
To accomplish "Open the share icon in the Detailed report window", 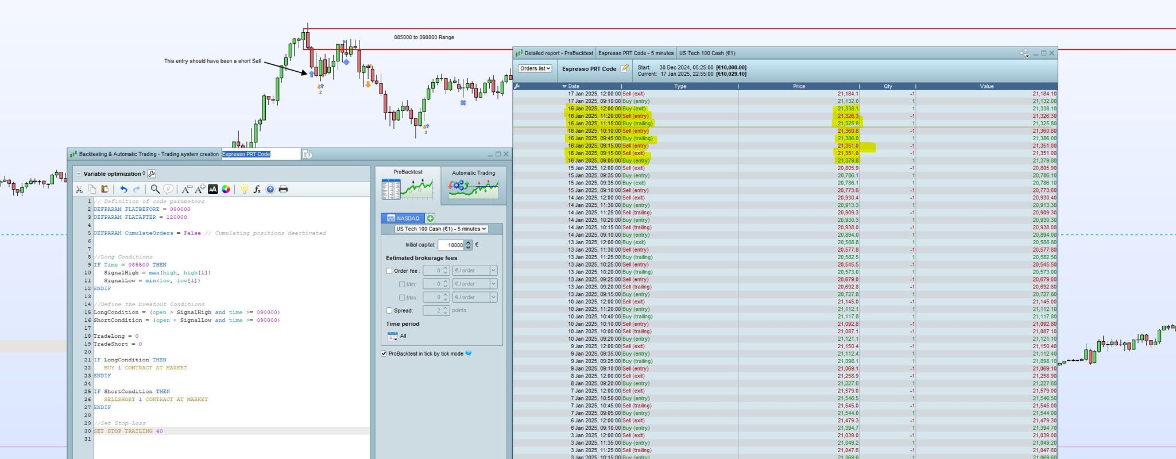I will pos(1024,53).
